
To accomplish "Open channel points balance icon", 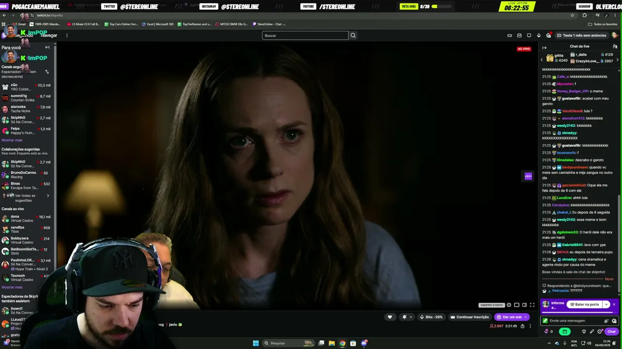I will (549, 332).
